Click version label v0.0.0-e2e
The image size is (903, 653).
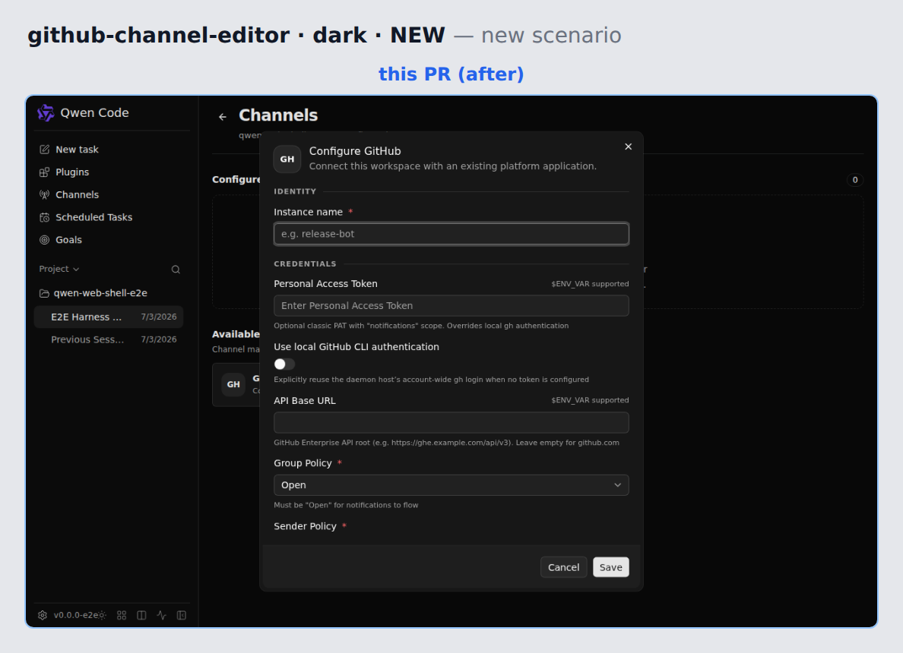75,615
